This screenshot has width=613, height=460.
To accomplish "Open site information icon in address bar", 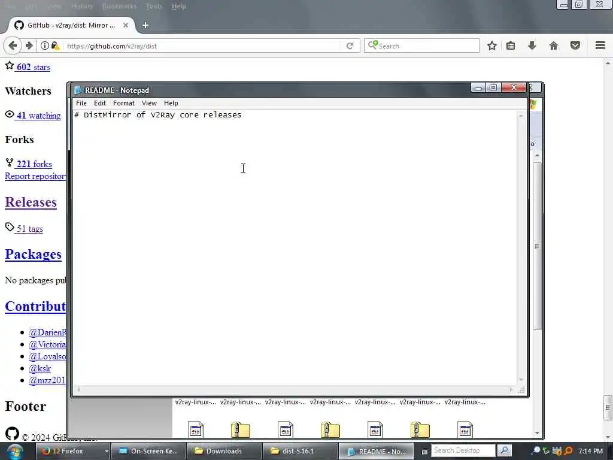I will coord(45,46).
